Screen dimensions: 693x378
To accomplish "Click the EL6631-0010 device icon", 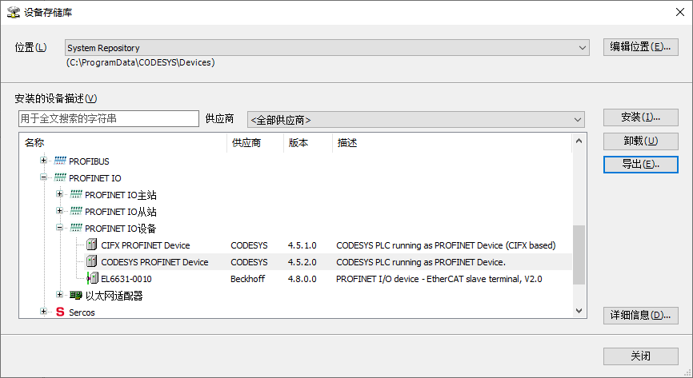I will coord(92,278).
